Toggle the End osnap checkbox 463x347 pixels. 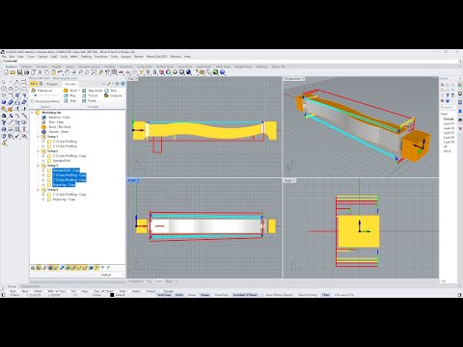pyautogui.click(x=8, y=291)
